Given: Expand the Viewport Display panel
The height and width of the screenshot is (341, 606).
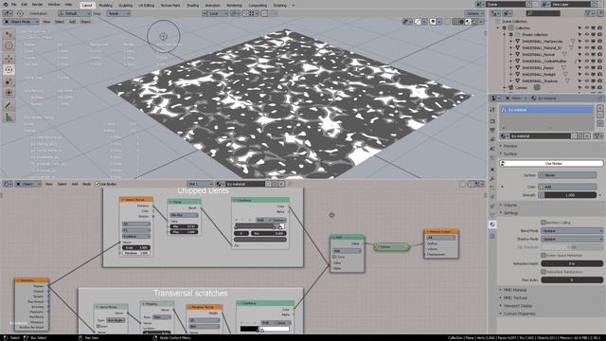Looking at the screenshot, I should click(x=517, y=306).
